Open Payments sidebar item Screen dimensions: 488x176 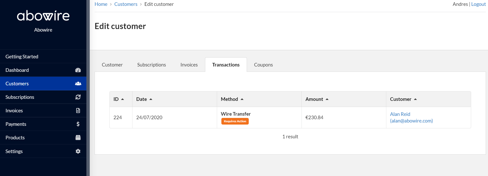(x=43, y=124)
